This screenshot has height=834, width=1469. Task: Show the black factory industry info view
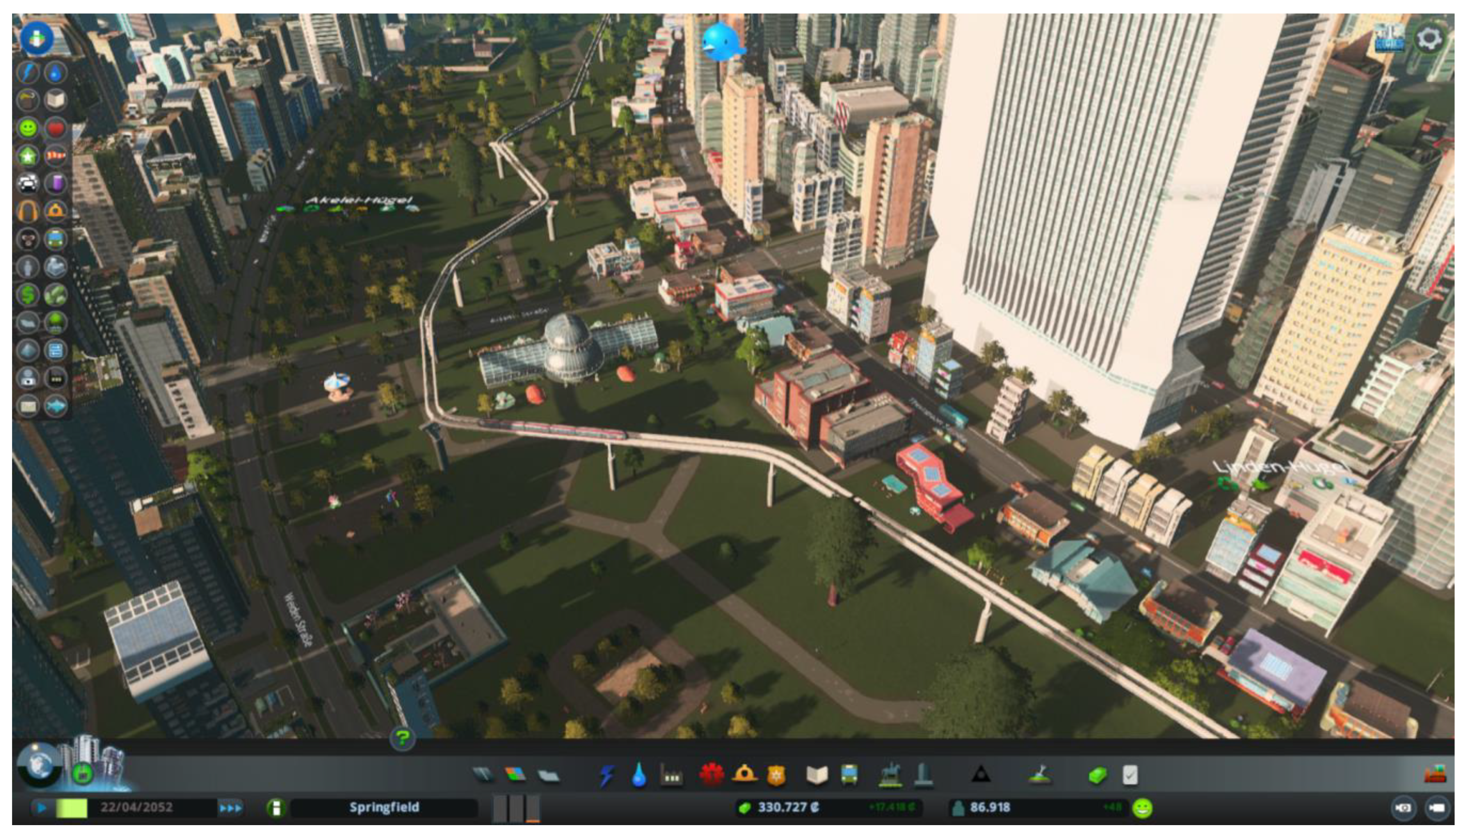[x=55, y=378]
